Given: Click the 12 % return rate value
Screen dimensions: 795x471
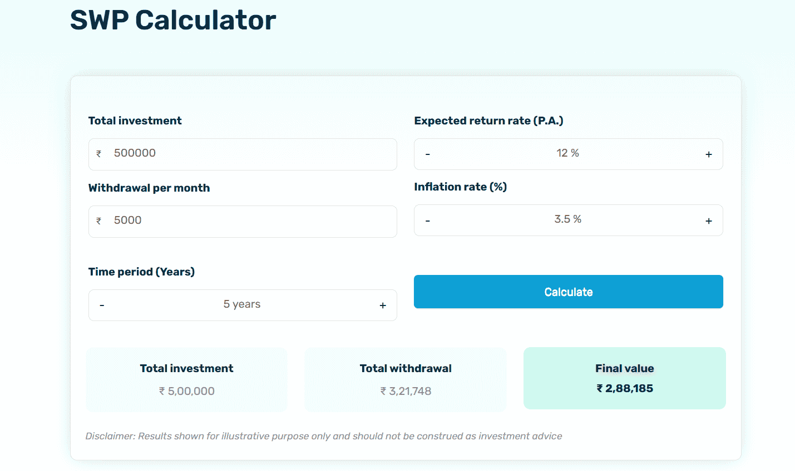Looking at the screenshot, I should click(568, 153).
